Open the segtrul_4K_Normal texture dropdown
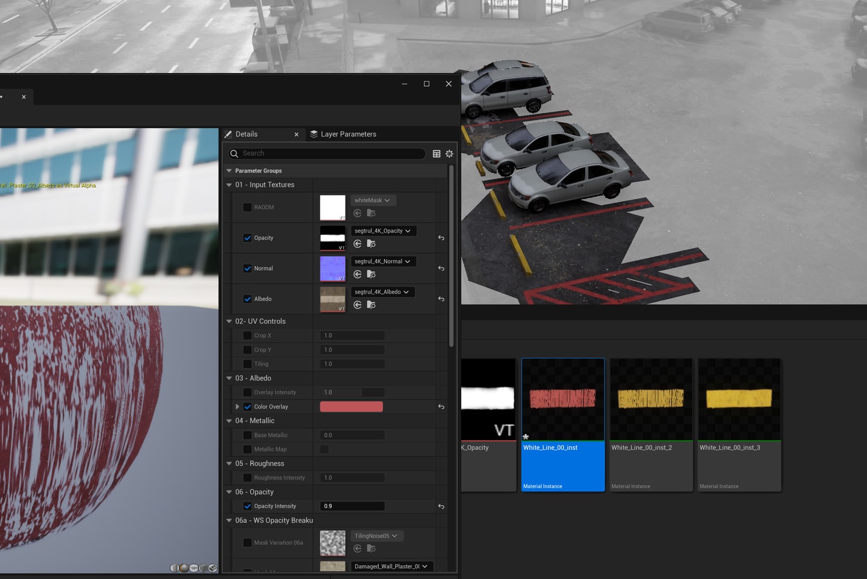The image size is (867, 579). coord(383,261)
